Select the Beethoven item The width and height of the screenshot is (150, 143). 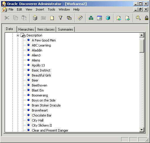pos(39,85)
